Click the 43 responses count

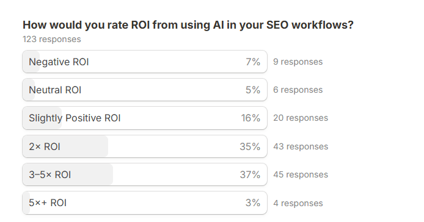tap(301, 146)
